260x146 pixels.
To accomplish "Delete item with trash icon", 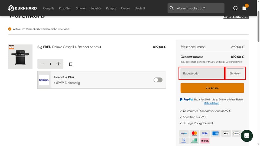I will (71, 64).
